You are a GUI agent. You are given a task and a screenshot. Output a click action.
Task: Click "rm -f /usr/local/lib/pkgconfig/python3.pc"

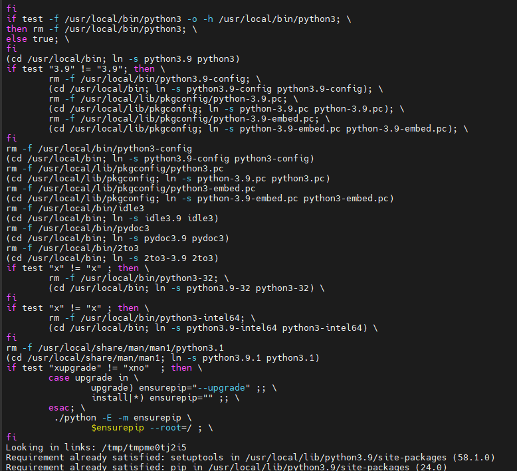(115, 169)
